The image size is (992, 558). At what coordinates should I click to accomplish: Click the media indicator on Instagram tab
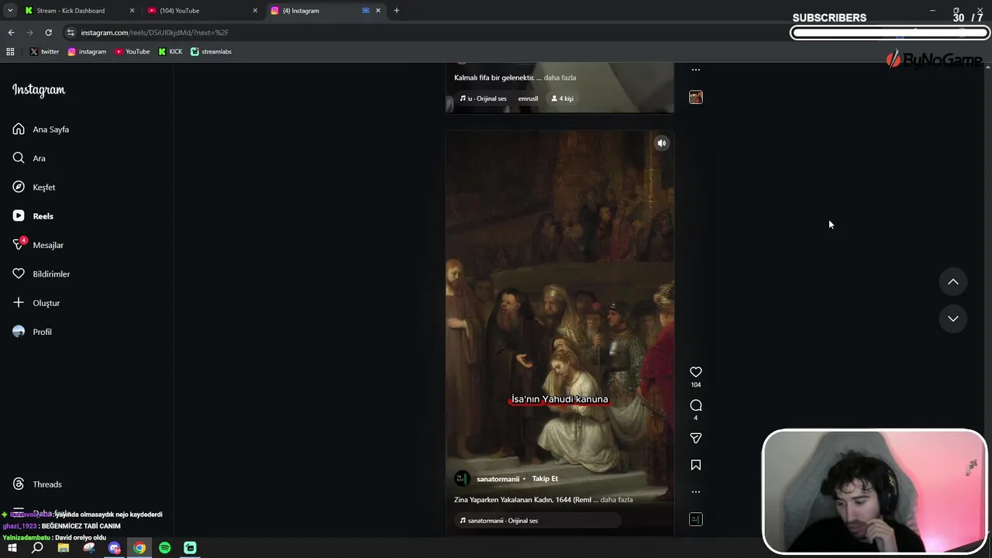pos(366,11)
